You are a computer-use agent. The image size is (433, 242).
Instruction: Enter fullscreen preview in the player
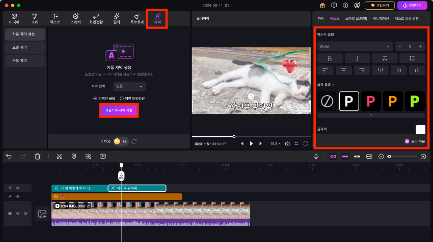306,144
